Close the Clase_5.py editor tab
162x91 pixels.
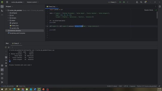[x=57, y=7]
